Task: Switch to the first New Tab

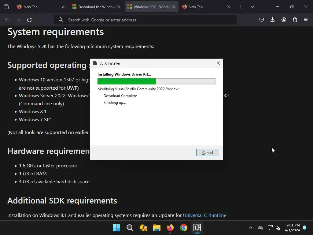Action: coord(41,7)
